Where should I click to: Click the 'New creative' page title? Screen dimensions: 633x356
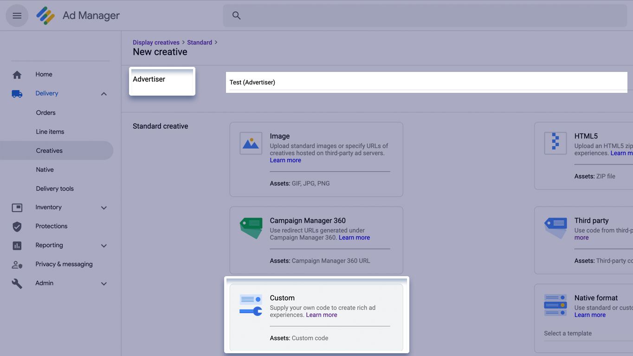pyautogui.click(x=160, y=52)
